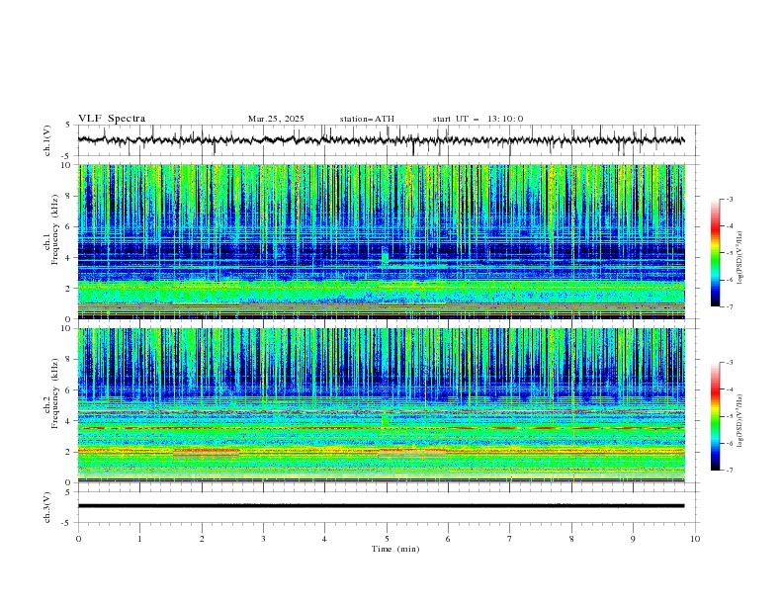Viewport: 783px width, 605px height.
Task: Click the ch.2 spectrogram panel
Action: 381,405
